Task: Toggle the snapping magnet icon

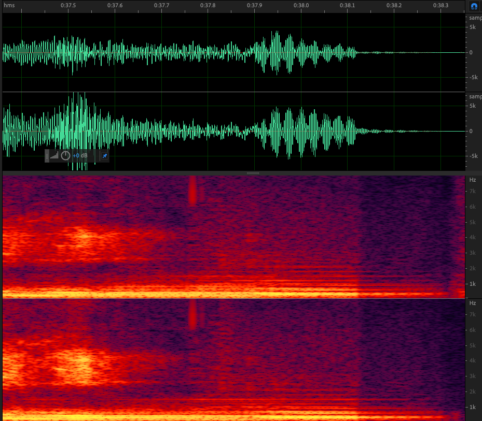Action: (x=474, y=6)
